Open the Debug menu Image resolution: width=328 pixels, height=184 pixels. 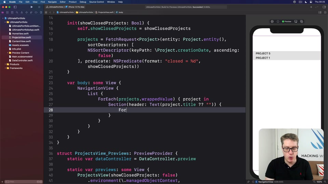click(83, 2)
